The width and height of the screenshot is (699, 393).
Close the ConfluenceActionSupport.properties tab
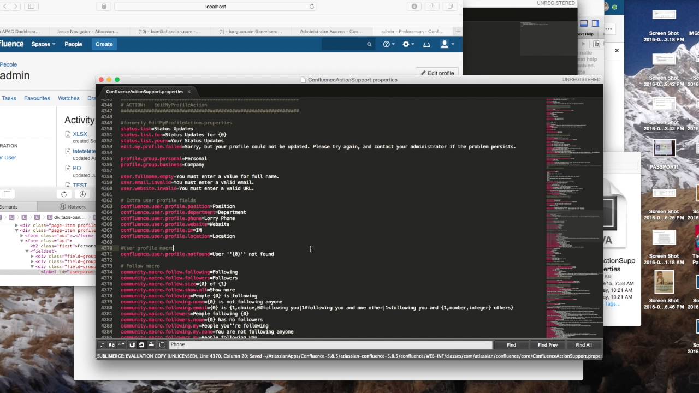tap(189, 92)
